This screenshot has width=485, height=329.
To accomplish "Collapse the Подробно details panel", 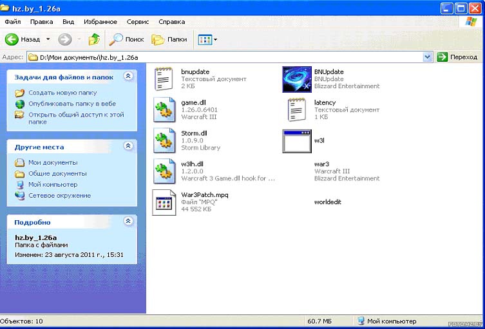I will [128, 221].
